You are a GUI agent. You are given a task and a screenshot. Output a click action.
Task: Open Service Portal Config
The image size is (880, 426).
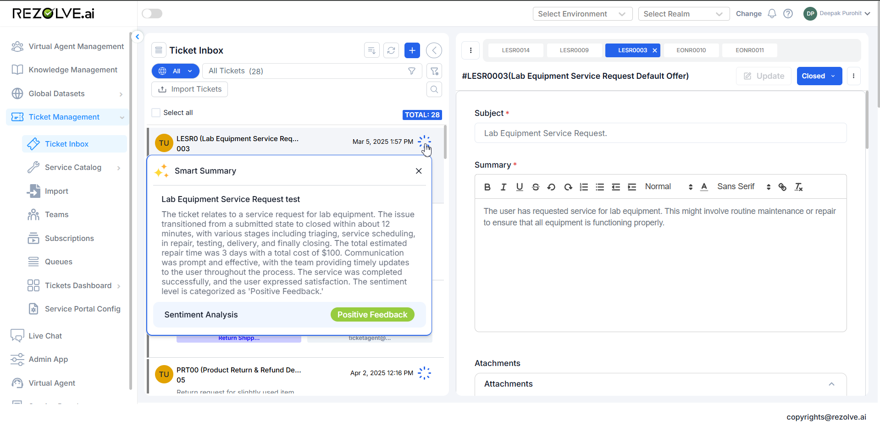(x=74, y=309)
